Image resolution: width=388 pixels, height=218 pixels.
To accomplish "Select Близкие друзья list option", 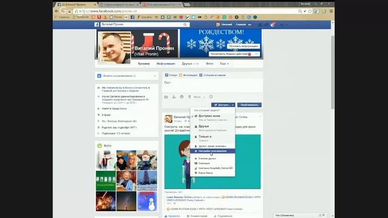I will [x=213, y=159].
